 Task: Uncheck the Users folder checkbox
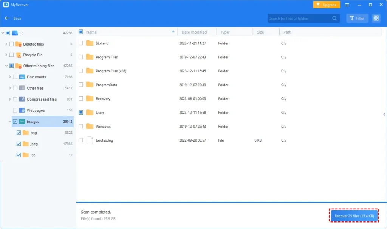click(81, 112)
